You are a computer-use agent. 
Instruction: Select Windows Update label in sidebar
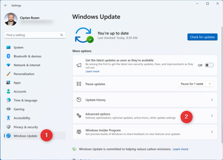pos(25,136)
